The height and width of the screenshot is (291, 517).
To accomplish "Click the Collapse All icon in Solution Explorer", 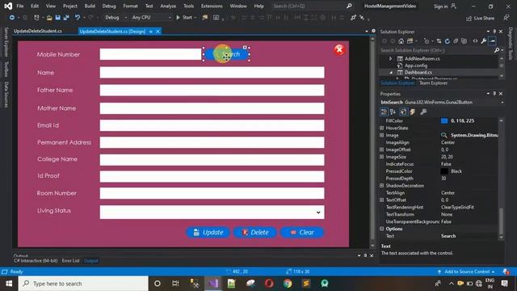I will click(456, 41).
